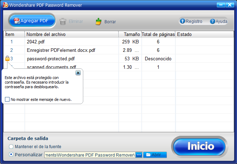The height and width of the screenshot is (164, 237).
Task: Click the Estado column header
Action: (x=204, y=34)
